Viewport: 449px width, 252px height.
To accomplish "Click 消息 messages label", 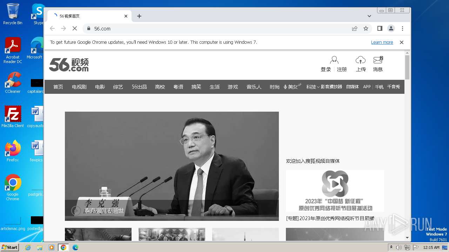I will click(x=378, y=69).
